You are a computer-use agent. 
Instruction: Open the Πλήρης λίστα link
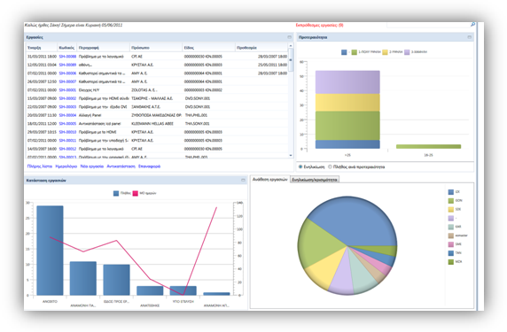pyautogui.click(x=40, y=166)
